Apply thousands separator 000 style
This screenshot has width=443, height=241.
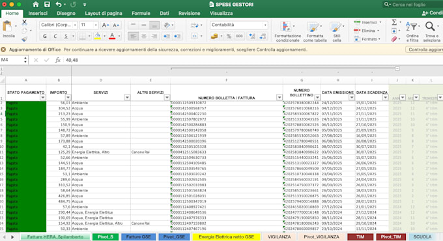click(x=239, y=36)
